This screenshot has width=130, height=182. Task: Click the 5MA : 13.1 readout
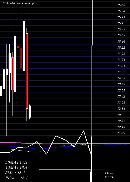15,173
